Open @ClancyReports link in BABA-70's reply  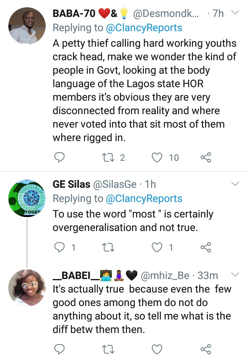(144, 27)
